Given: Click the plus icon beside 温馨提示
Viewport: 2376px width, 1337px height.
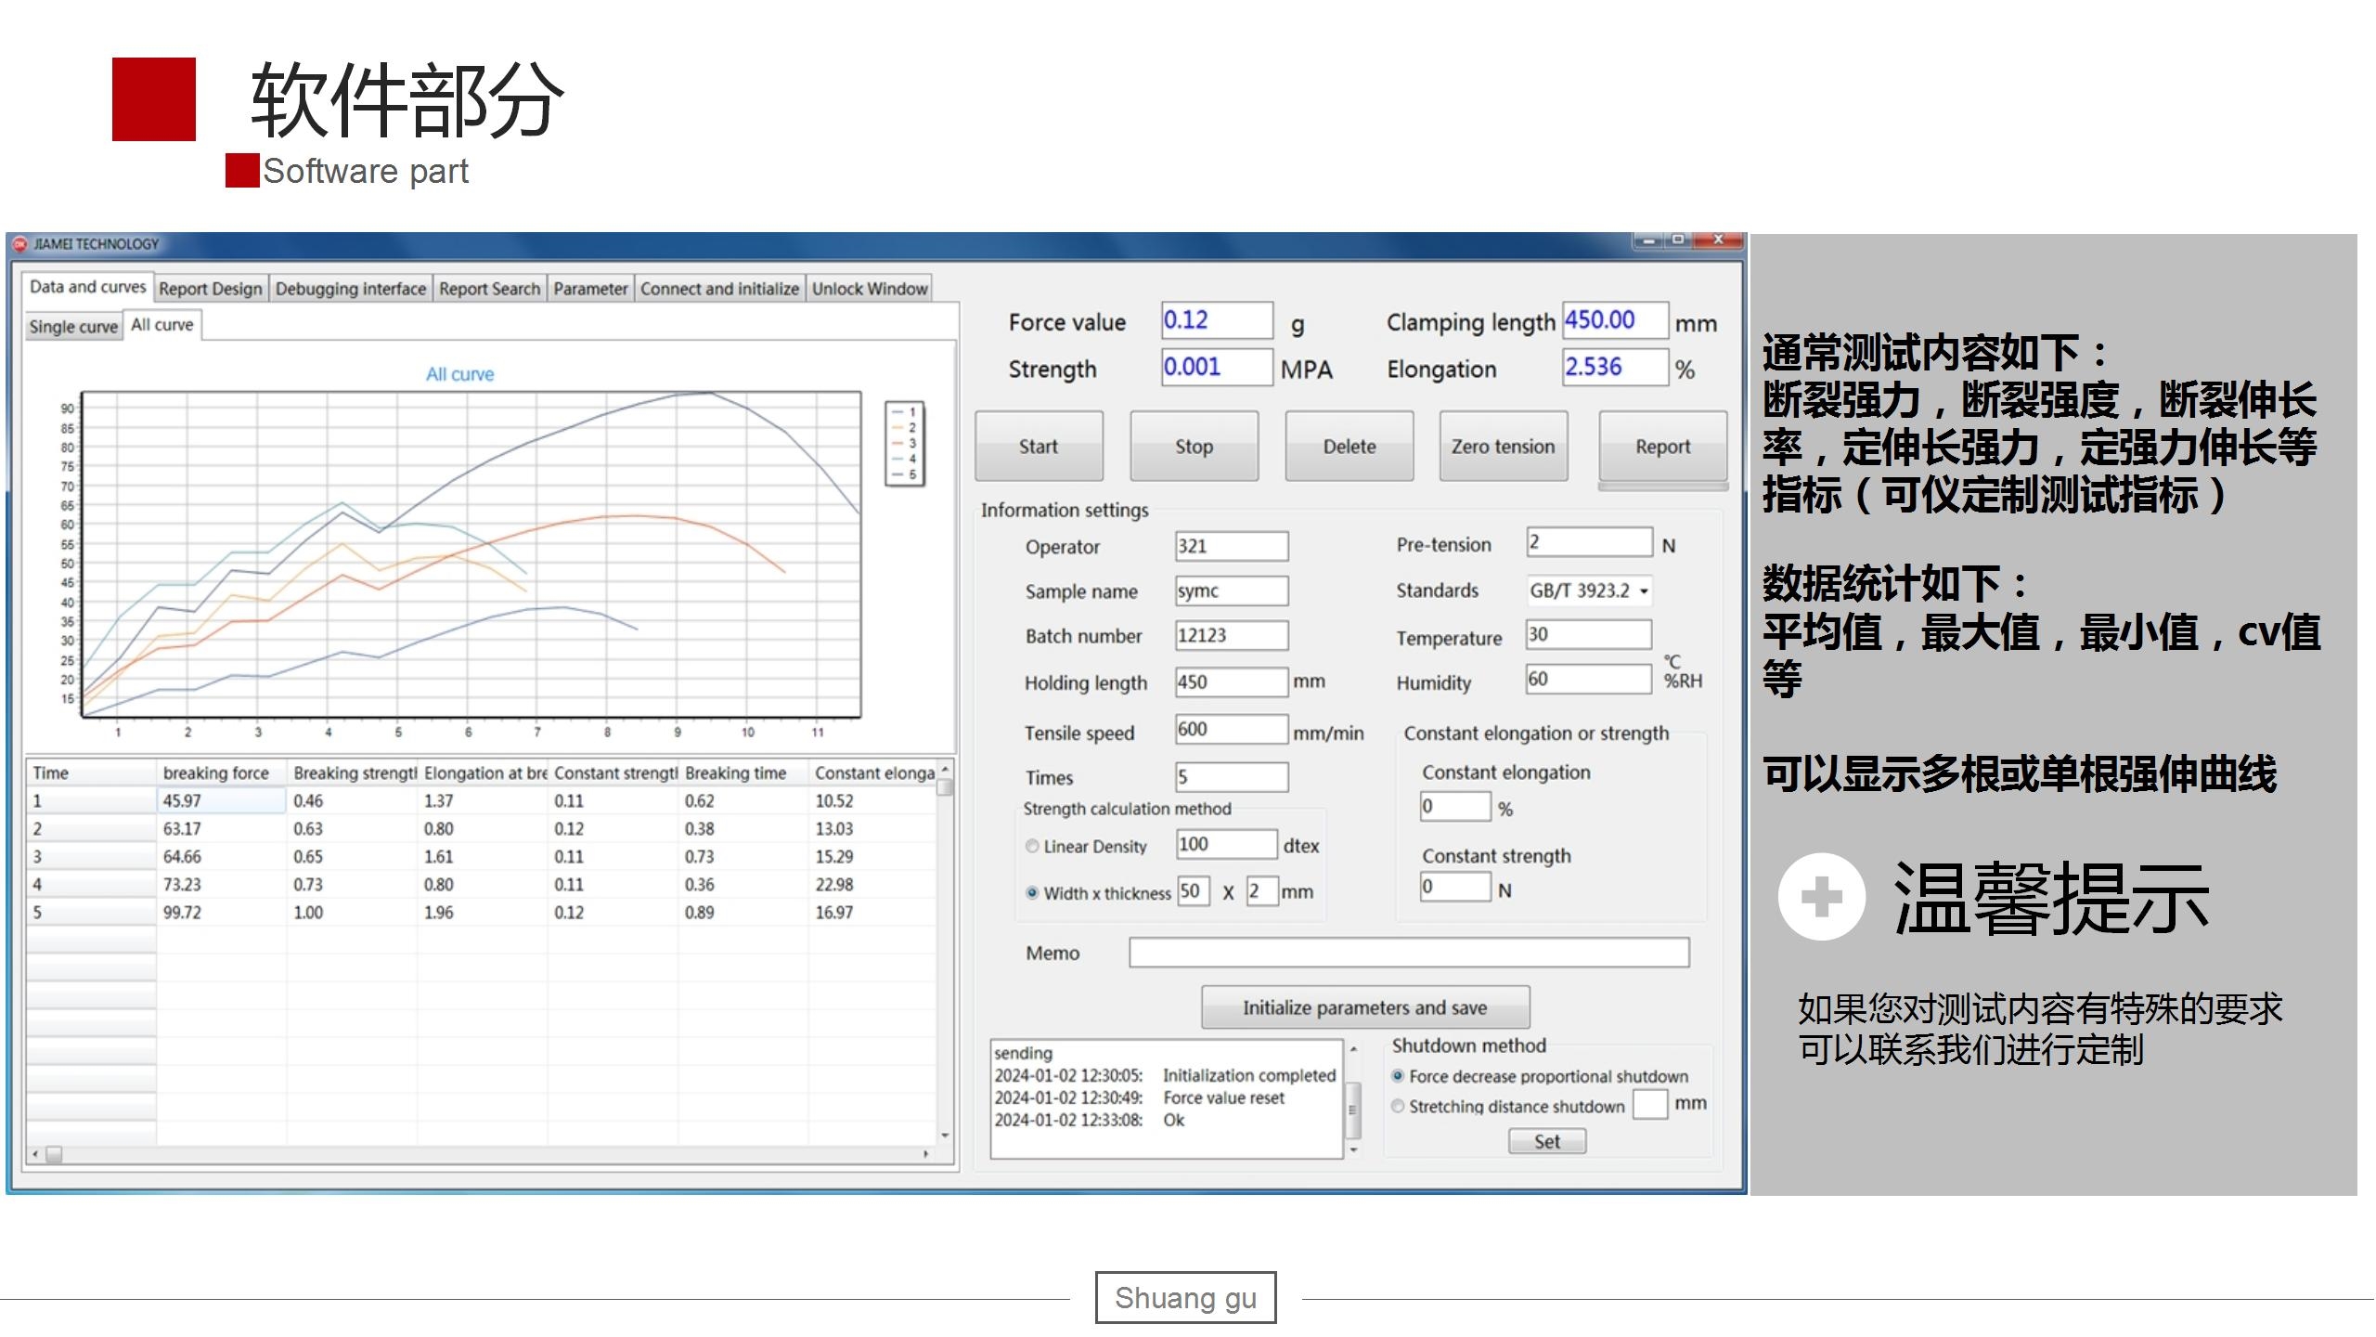Looking at the screenshot, I should [1821, 897].
